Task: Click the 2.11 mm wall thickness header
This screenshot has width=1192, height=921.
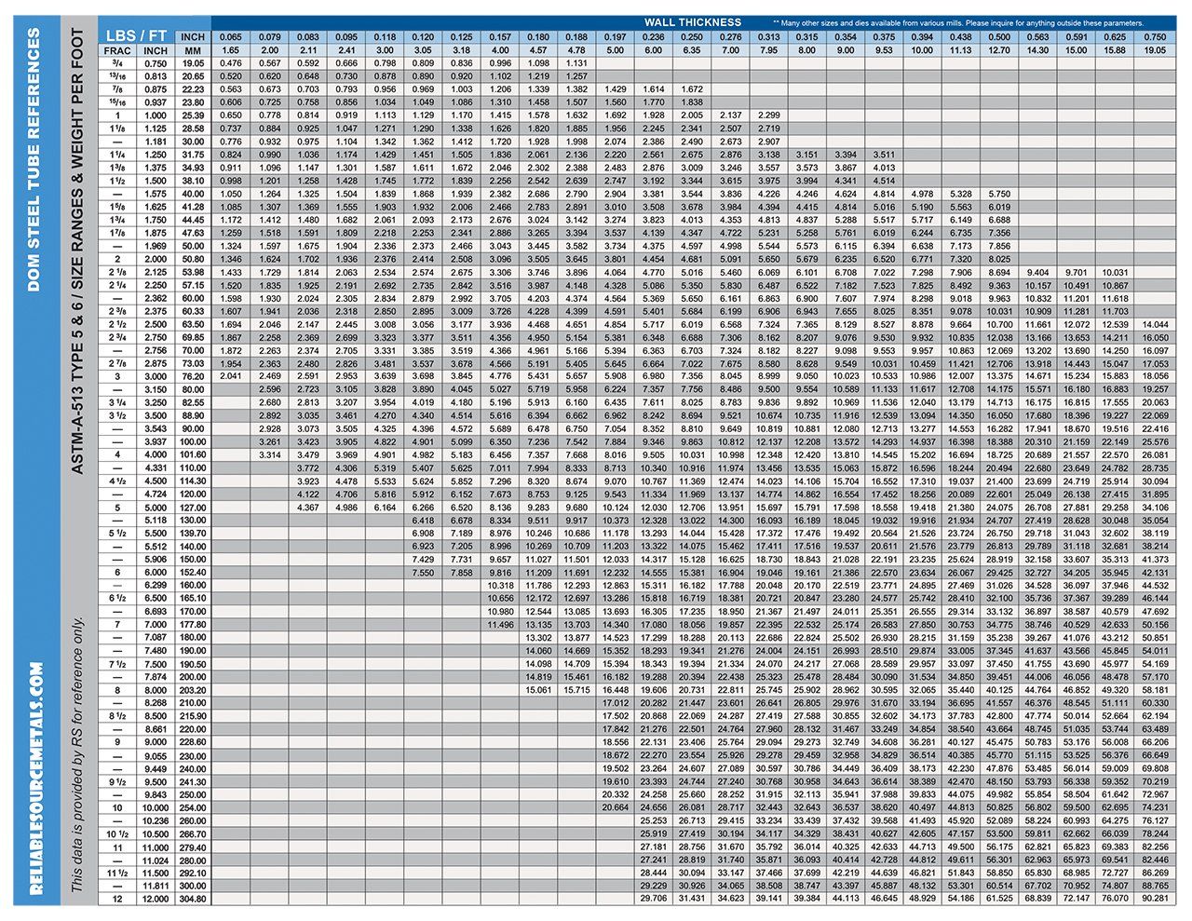Action: click(308, 50)
